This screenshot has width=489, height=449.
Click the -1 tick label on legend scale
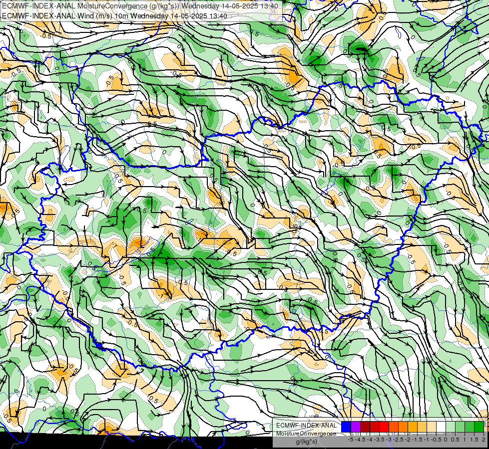pyautogui.click(x=427, y=440)
